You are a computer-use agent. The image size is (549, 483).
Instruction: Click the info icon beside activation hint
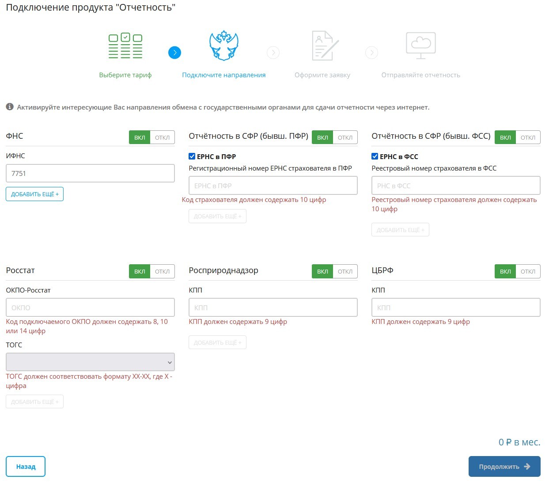tap(10, 107)
